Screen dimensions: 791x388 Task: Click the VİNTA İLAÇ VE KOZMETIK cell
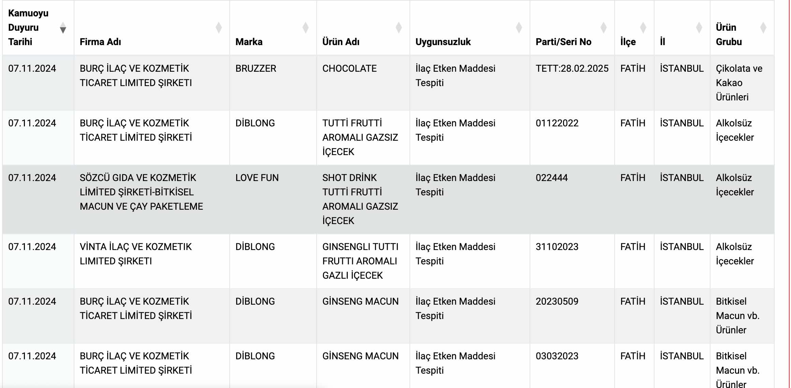152,261
